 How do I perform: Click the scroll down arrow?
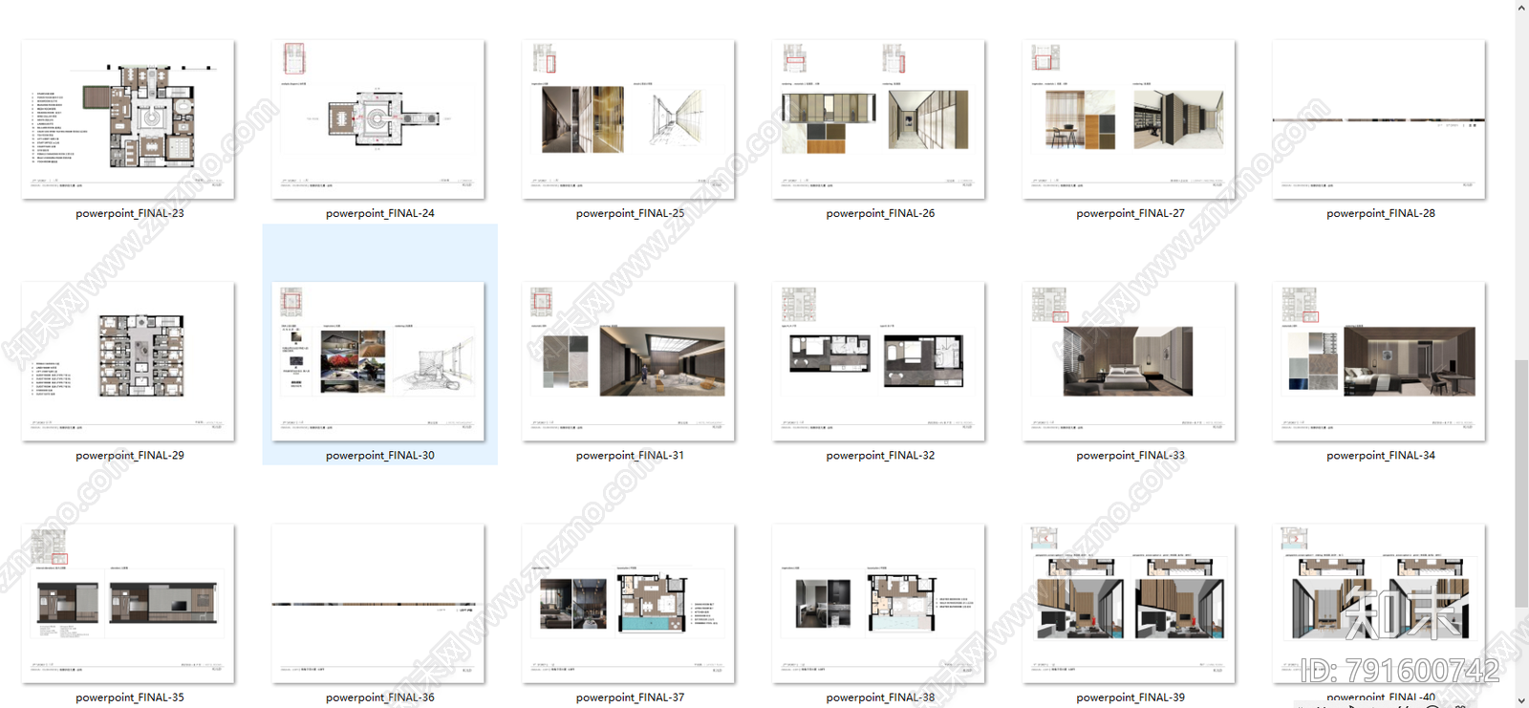[1521, 700]
